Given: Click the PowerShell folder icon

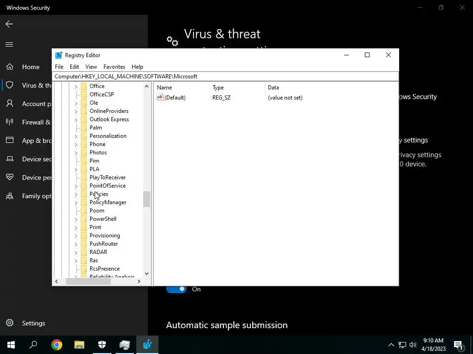Looking at the screenshot, I should pos(84,219).
